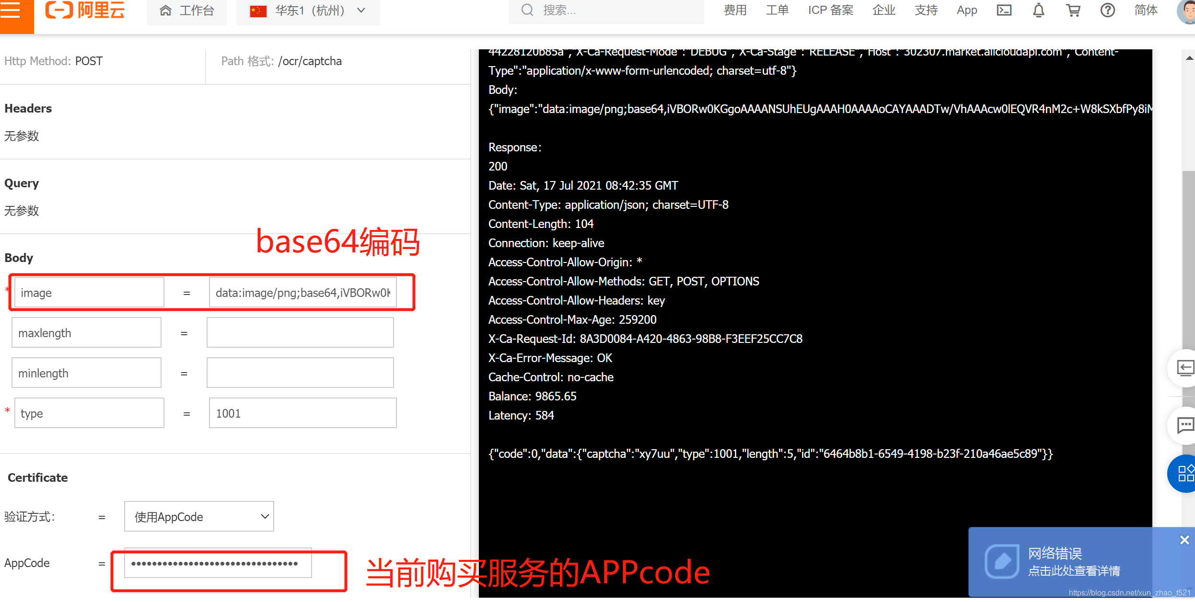Click the maxlength value input field

point(300,333)
